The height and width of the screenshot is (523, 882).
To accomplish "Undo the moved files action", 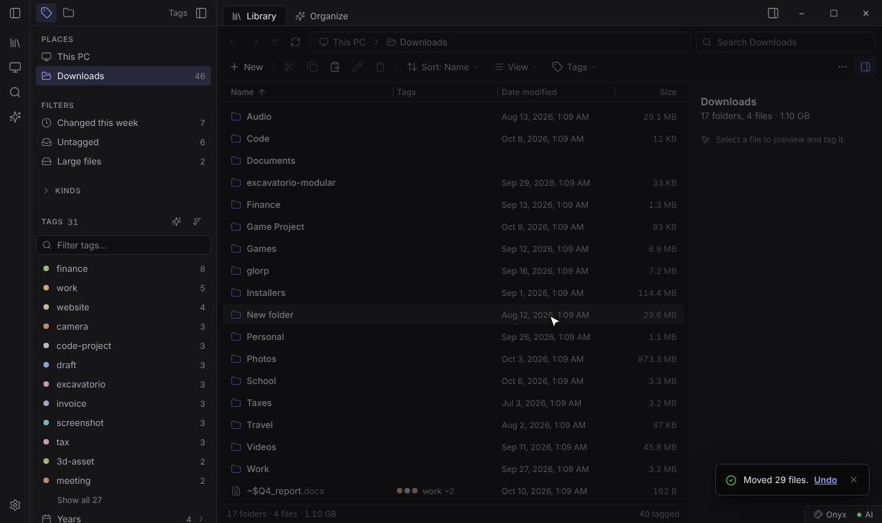I will point(825,480).
